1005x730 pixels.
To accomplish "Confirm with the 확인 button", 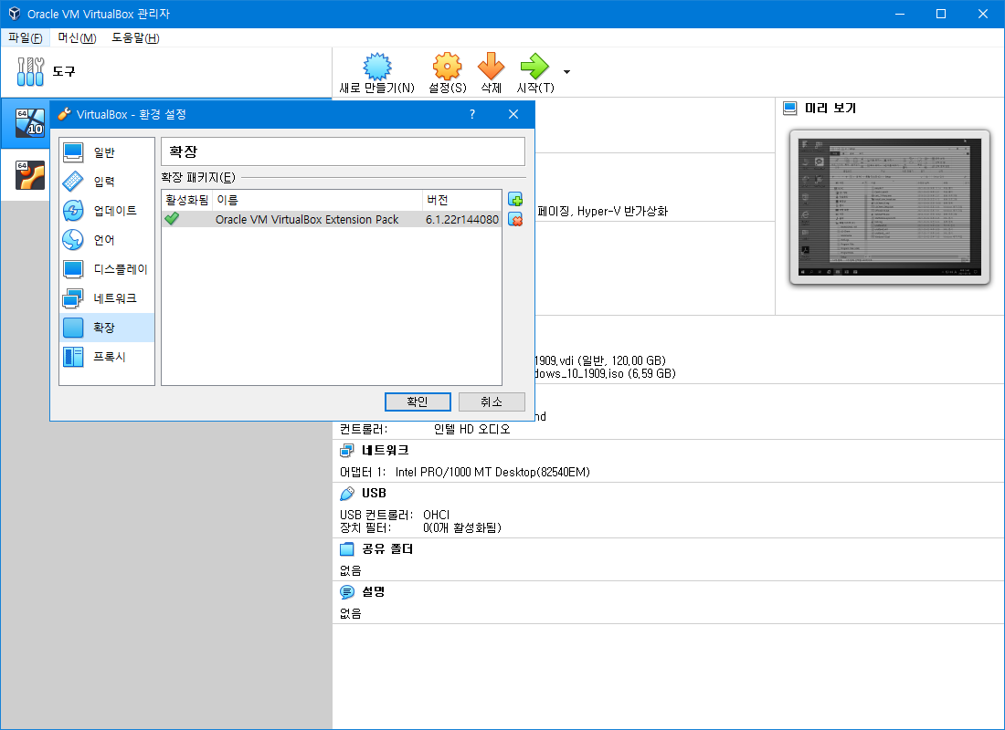I will [418, 401].
